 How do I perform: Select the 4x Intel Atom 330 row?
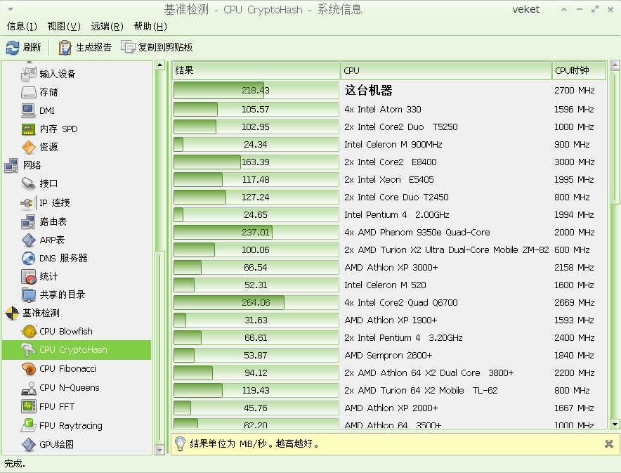tap(390, 110)
